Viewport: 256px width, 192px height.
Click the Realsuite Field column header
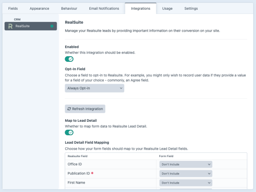tap(78, 156)
